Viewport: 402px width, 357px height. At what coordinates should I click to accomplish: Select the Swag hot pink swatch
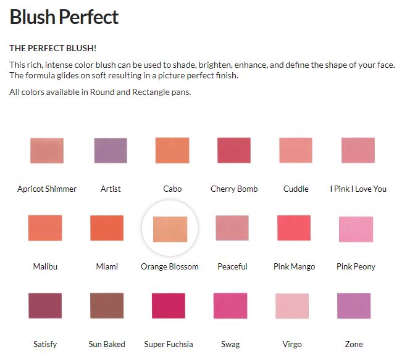pyautogui.click(x=230, y=306)
